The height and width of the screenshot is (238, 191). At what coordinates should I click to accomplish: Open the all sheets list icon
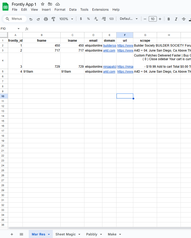[x=21, y=234]
